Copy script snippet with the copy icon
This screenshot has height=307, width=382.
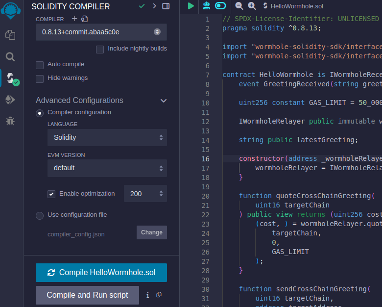pos(159,295)
